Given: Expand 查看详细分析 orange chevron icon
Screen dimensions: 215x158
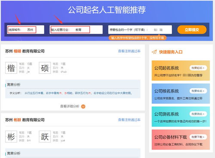Looking at the screenshot, I should [83, 106].
